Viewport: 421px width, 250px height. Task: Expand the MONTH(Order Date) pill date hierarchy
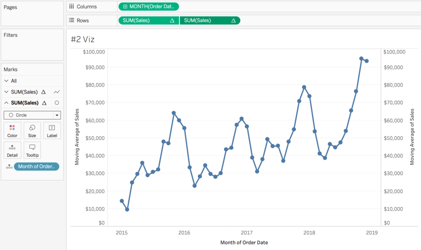click(125, 6)
